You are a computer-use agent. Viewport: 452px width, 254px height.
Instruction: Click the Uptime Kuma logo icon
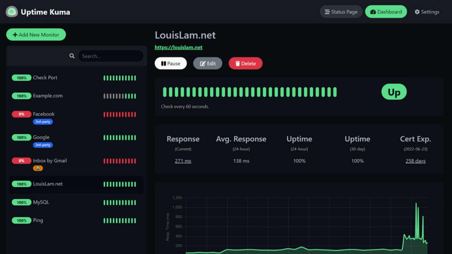click(x=12, y=11)
